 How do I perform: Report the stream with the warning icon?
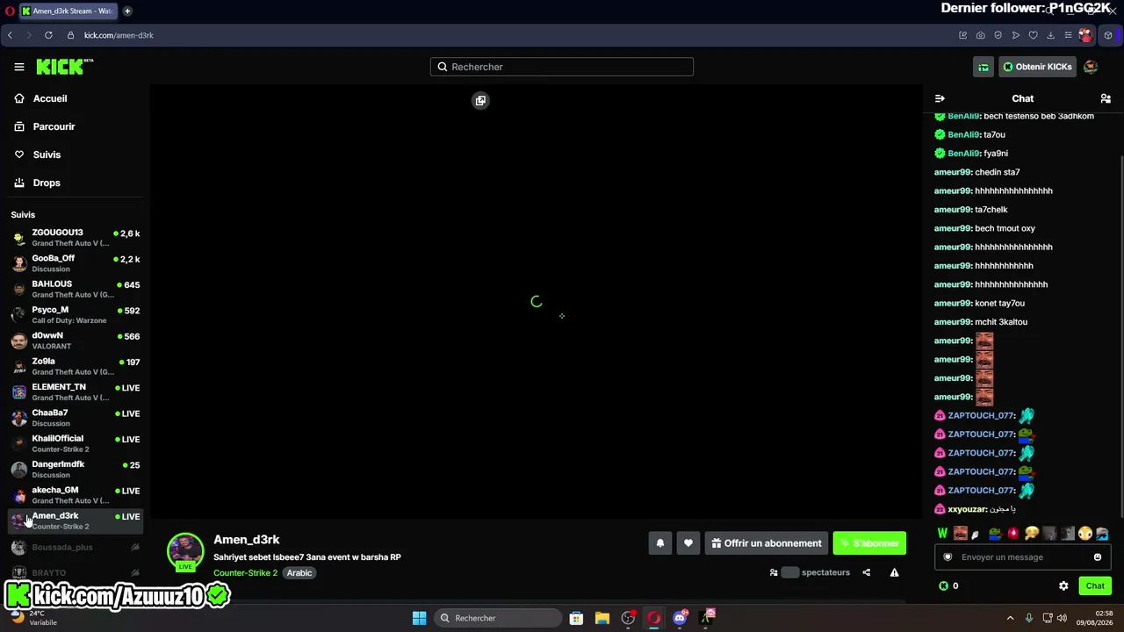894,572
